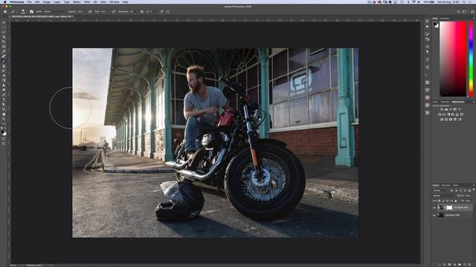The width and height of the screenshot is (476, 267).
Task: Open the paint symmetry butterfly options
Action: click(168, 12)
